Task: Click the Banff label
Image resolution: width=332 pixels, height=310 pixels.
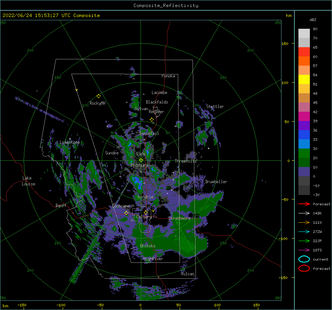Action: pos(61,205)
